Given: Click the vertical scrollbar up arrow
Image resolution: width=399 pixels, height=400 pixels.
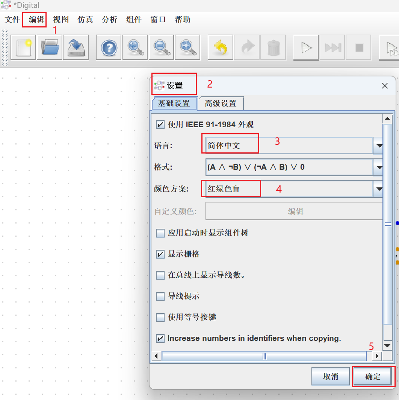Looking at the screenshot, I should [x=388, y=119].
